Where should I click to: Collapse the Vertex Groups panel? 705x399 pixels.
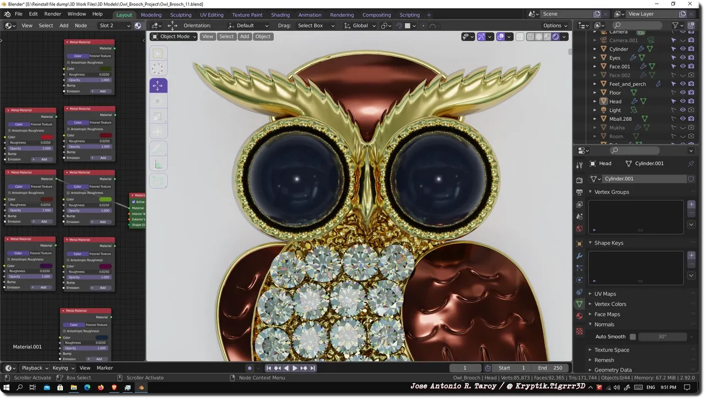pyautogui.click(x=611, y=192)
